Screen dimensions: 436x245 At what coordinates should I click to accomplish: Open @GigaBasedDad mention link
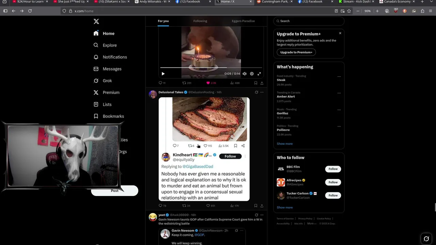198,167
